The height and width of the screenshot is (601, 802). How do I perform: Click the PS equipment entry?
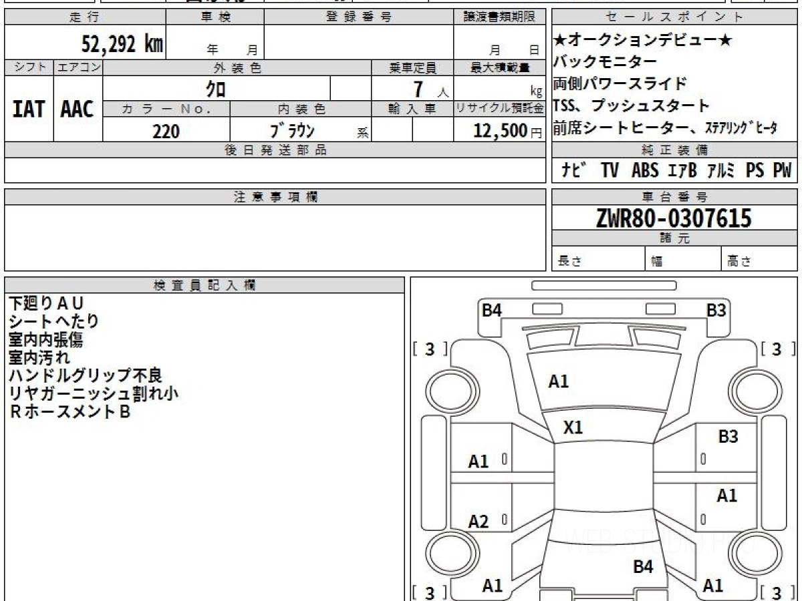tap(755, 170)
